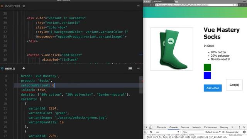The image size is (247, 139).
Task: Close the DevTools panel
Action: (244, 127)
